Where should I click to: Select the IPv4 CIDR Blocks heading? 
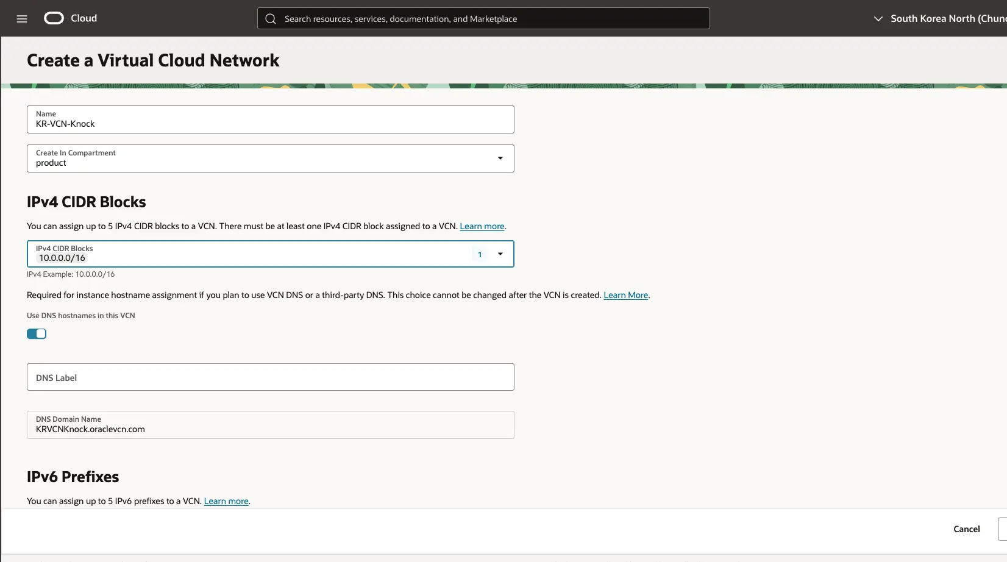[86, 201]
